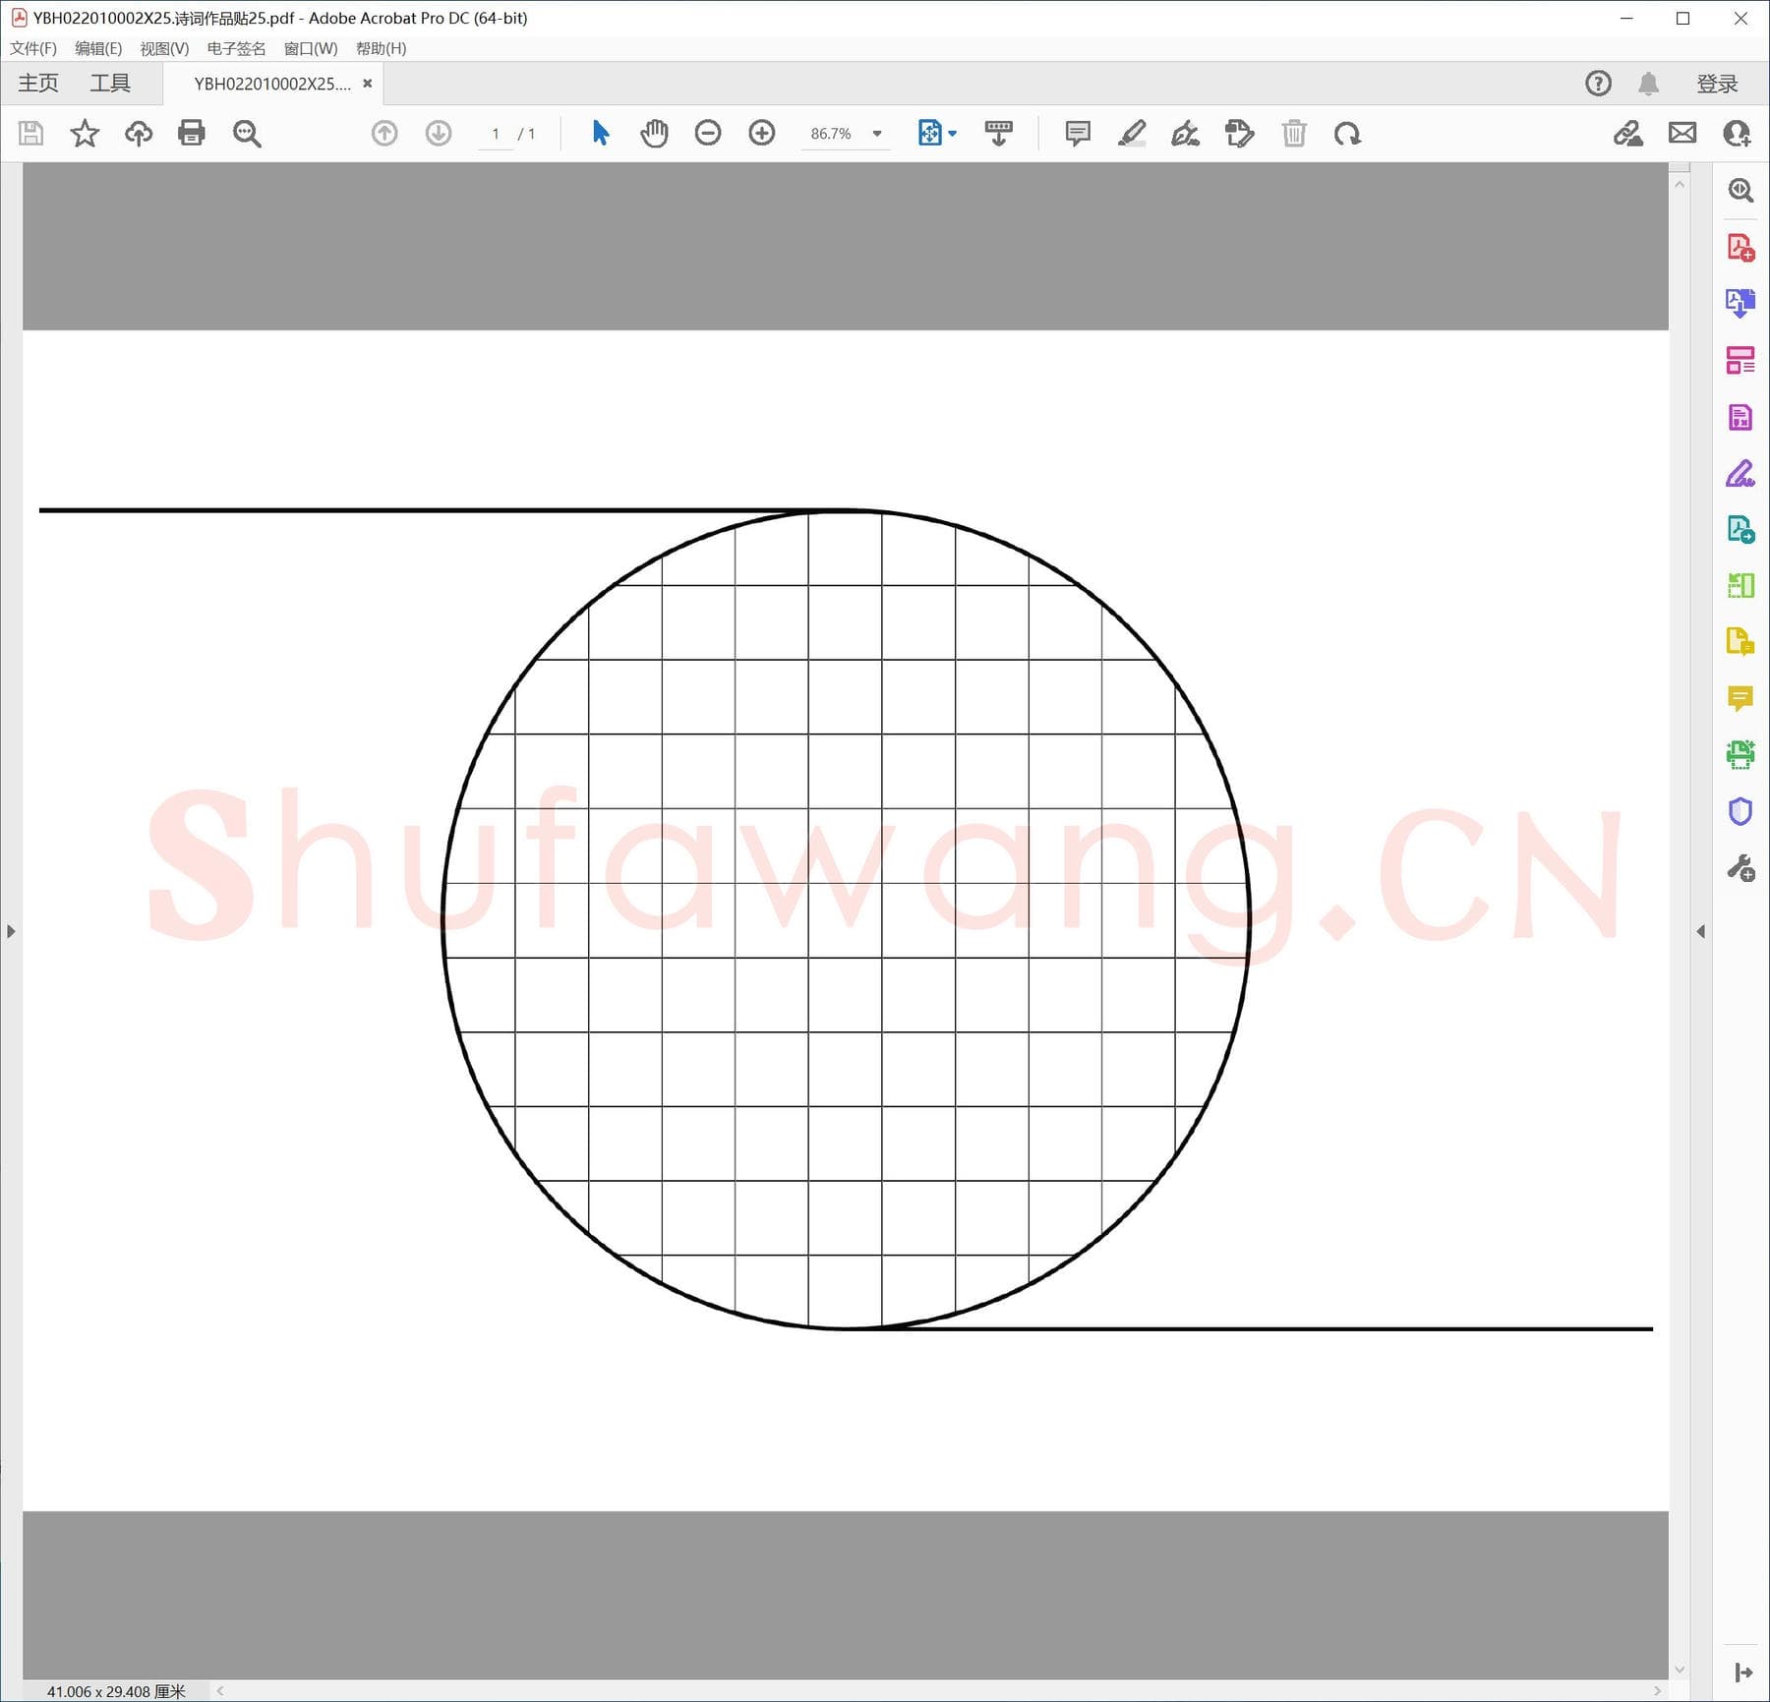Open the yellow page-with-note sidebar tool
1770x1702 pixels.
click(x=1740, y=642)
